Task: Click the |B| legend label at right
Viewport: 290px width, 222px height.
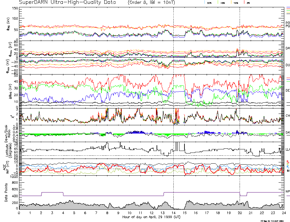Action: 288,171
